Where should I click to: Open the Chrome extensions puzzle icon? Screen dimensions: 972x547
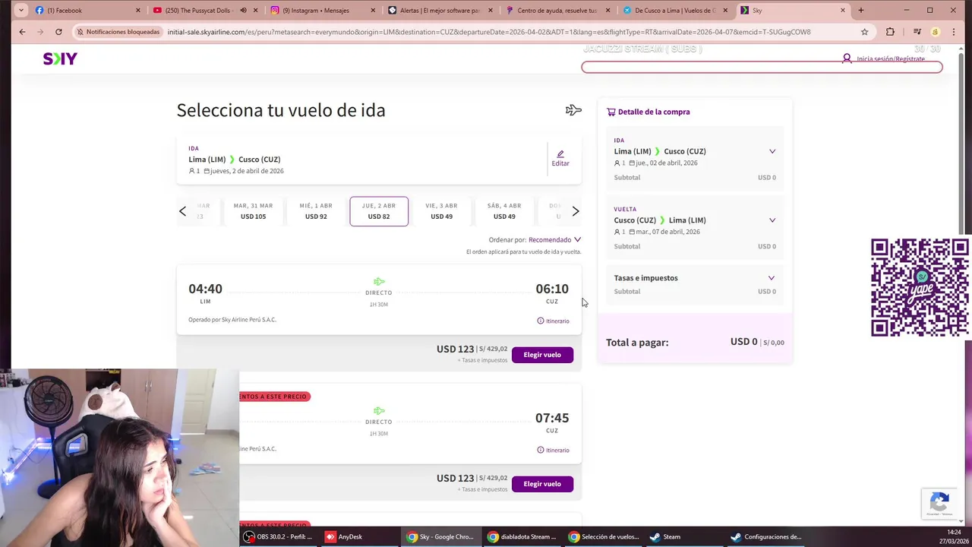pyautogui.click(x=890, y=32)
